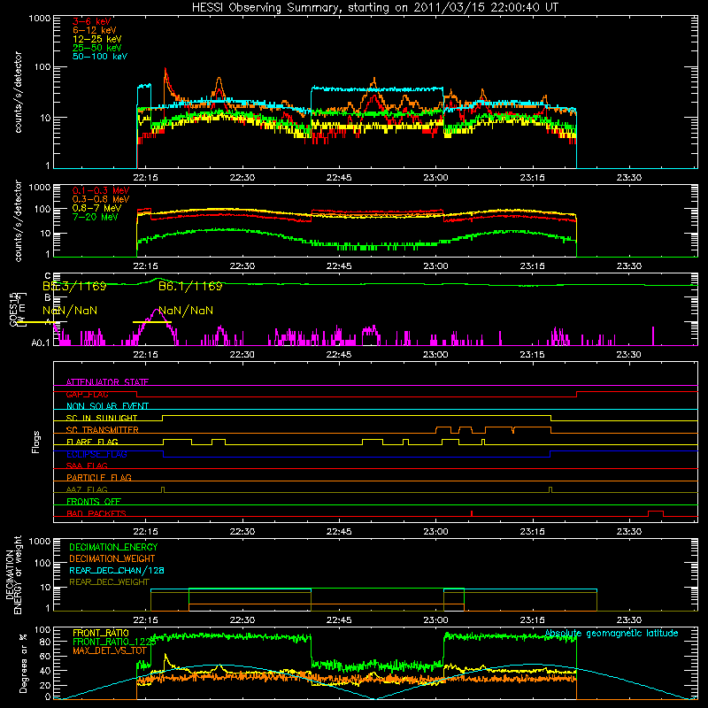Click the 'ATTENUATOR_STATE' flag label
Viewport: 708px width, 708px height.
coord(107,382)
